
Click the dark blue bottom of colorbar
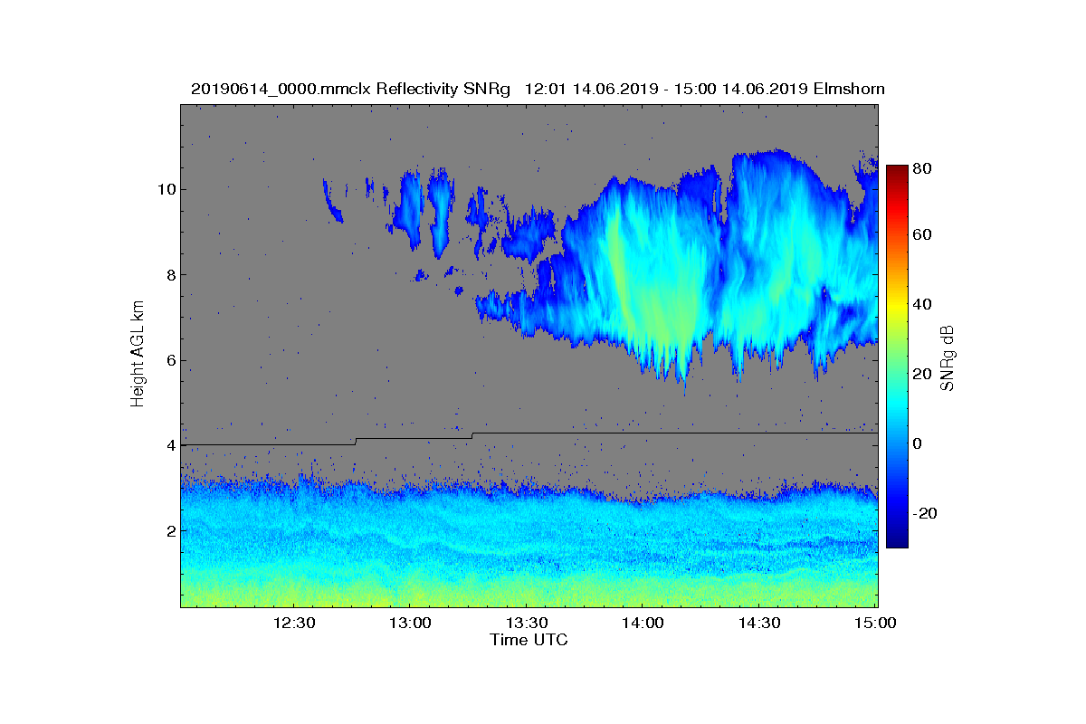point(897,541)
